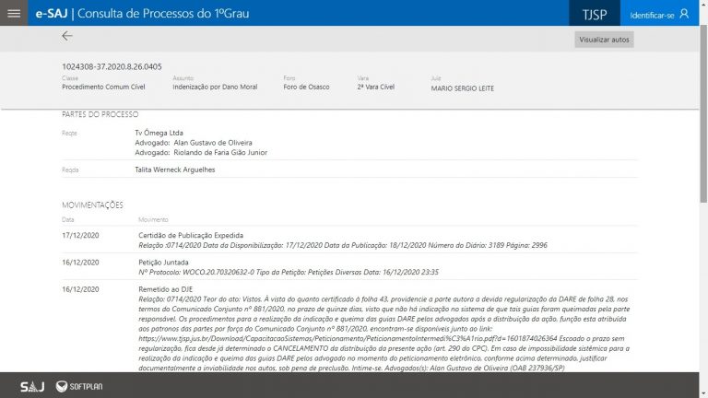Click the Identificar-se login link

pos(651,14)
